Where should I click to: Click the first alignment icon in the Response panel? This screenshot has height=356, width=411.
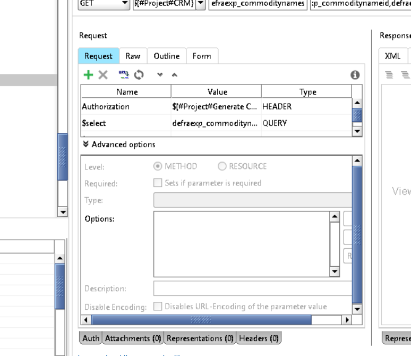(389, 75)
